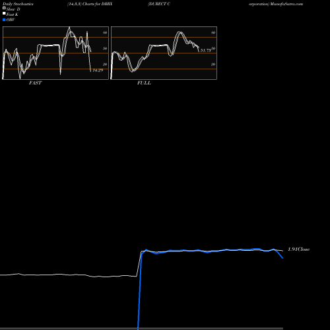Click the Fast K legend swatch
Image resolution: width=330 pixels, height=330 pixels.
coord(4,13)
